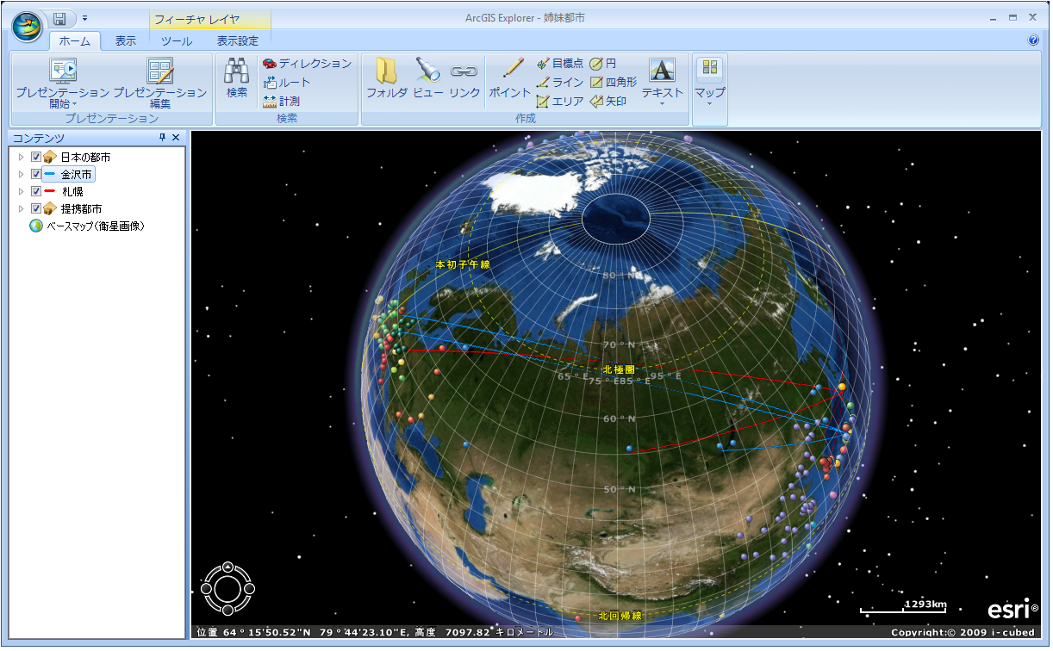Click the 1293km scale bar
Screen dimensions: 1053x651
pos(904,606)
